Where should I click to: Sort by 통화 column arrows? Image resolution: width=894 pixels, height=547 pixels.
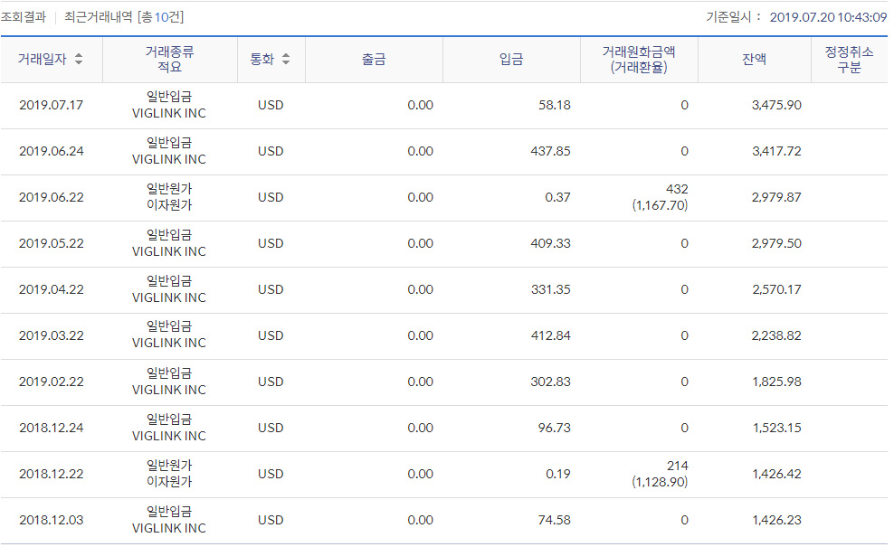(x=286, y=59)
